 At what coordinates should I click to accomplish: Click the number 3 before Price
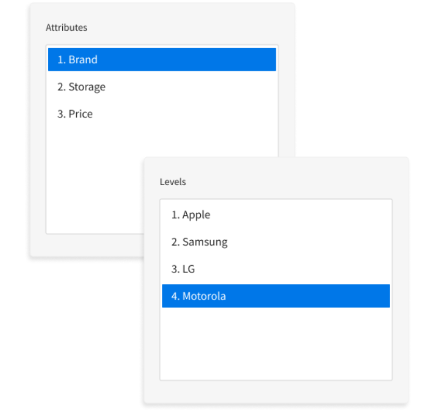(x=60, y=114)
